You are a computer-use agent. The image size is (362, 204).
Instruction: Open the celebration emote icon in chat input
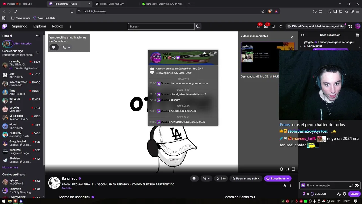click(x=351, y=186)
